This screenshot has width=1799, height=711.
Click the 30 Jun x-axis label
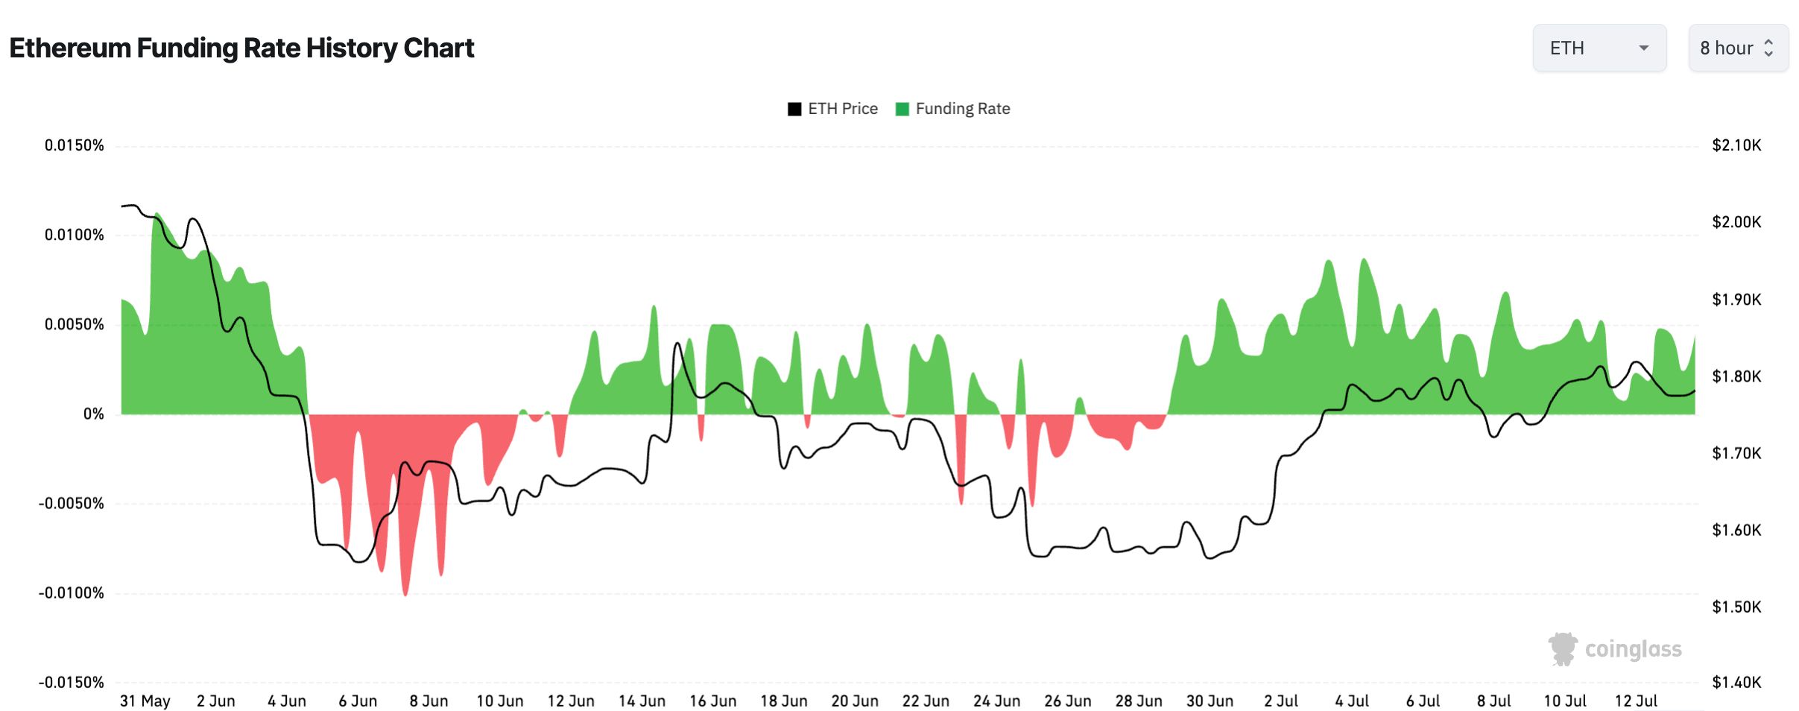pos(1210,701)
